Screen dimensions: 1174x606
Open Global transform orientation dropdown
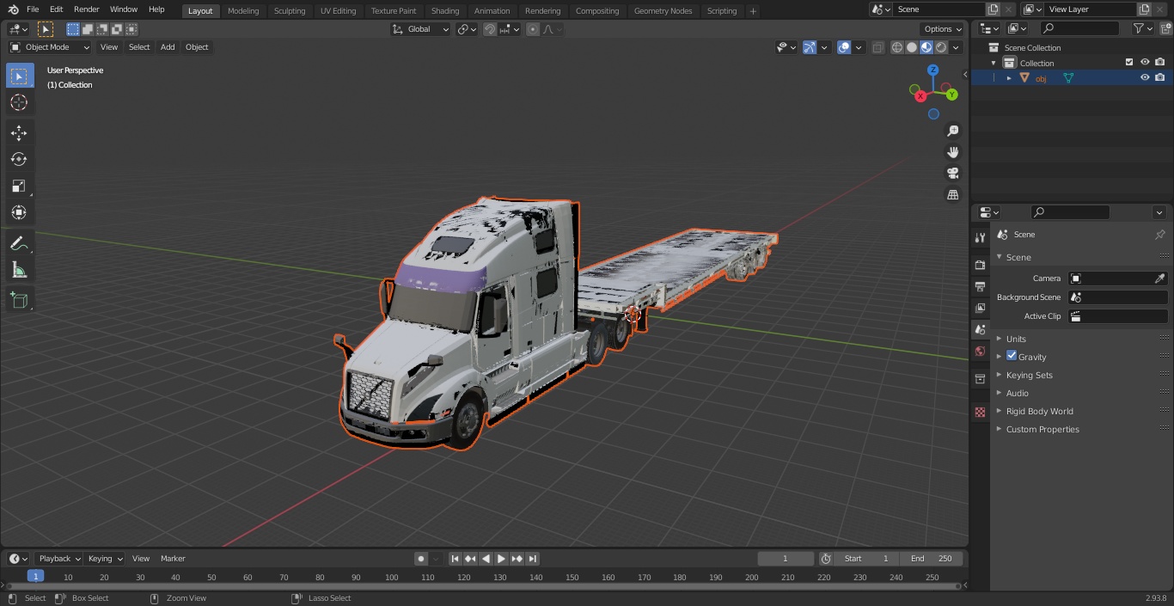tap(421, 29)
